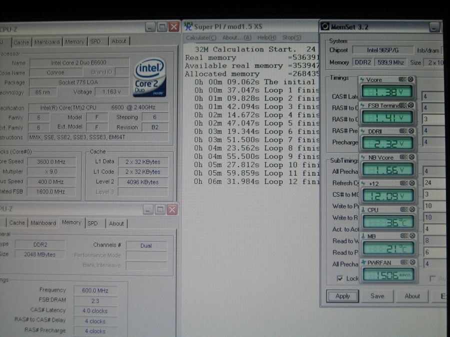Viewport: 450px width, 337px height.
Task: Click the Stop(S) menu in Super PI
Action: [291, 37]
